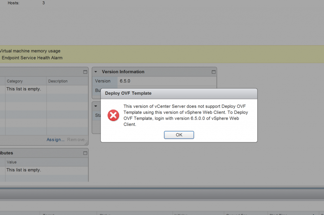324x215 pixels.
Task: Pop out the Custom Attributes panel
Action: tap(85, 153)
